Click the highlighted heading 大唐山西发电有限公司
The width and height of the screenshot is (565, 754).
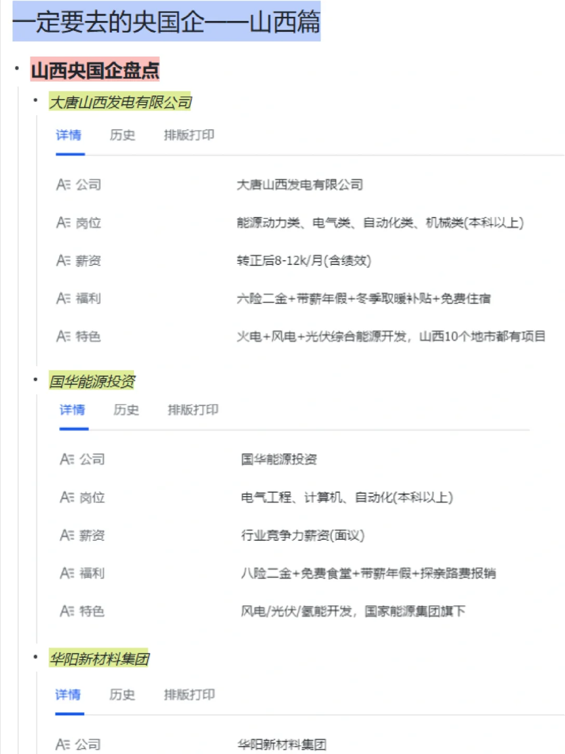point(120,102)
